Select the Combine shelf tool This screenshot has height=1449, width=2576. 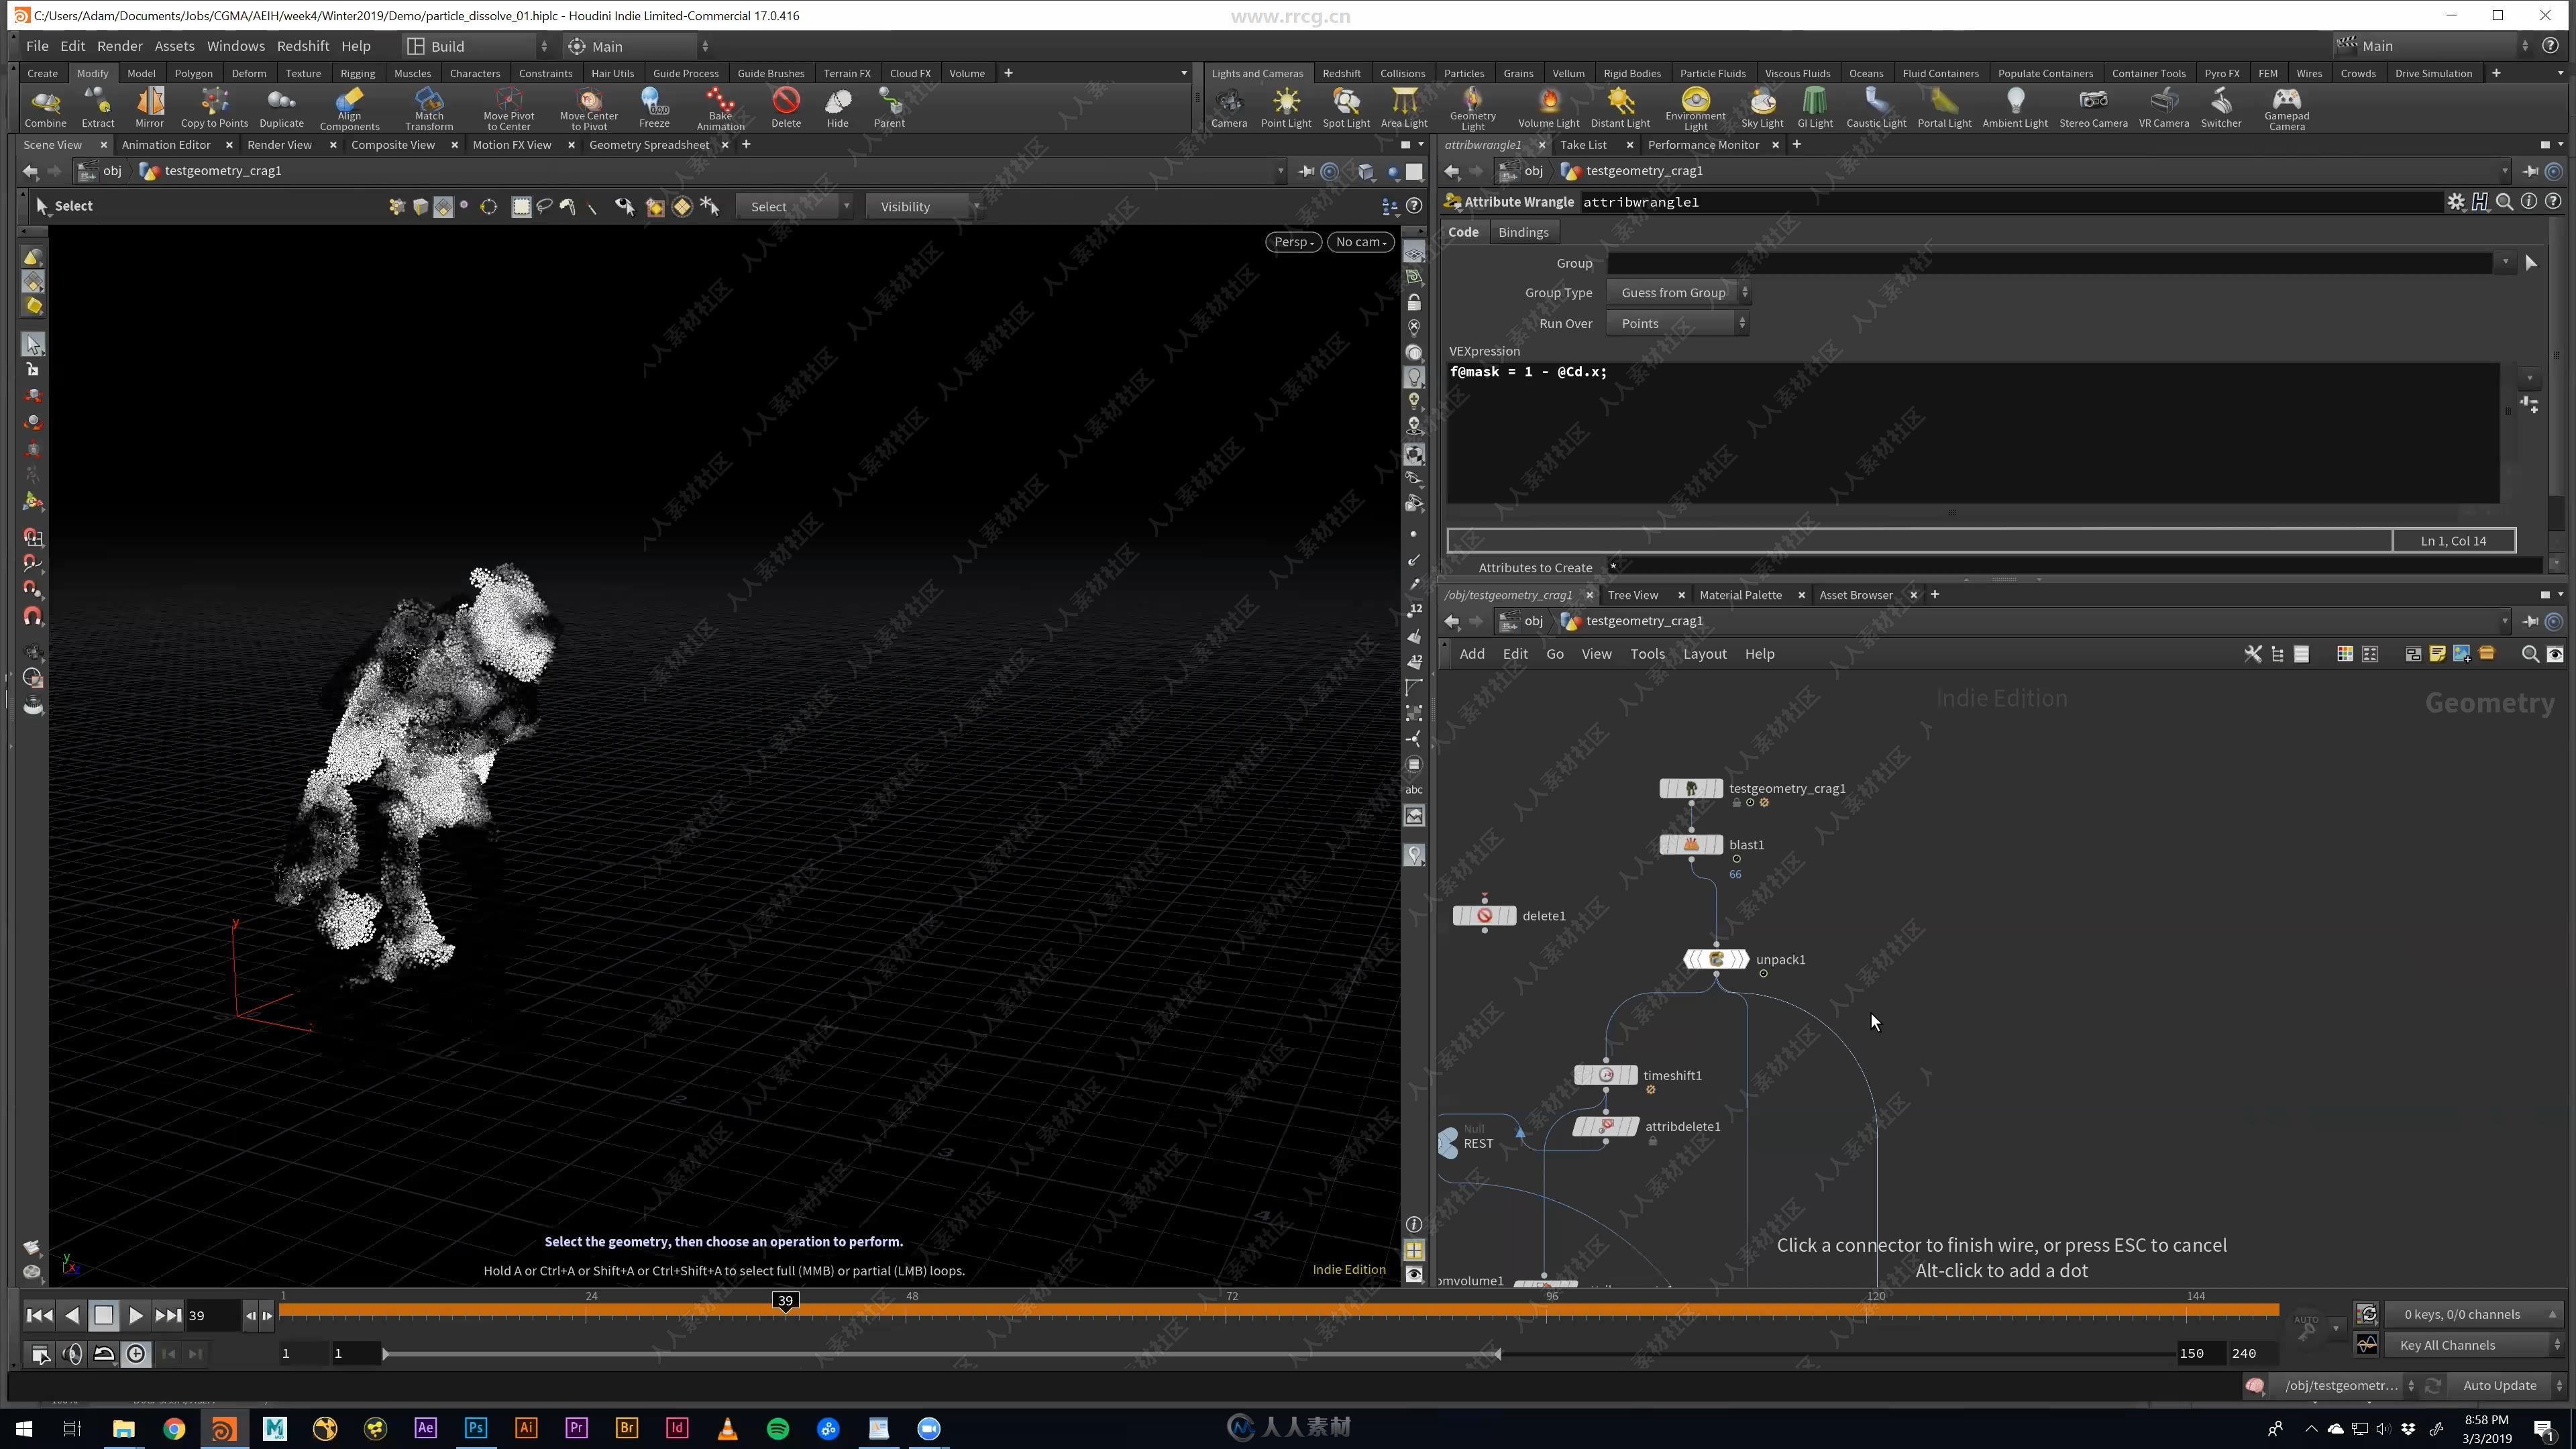[45, 108]
